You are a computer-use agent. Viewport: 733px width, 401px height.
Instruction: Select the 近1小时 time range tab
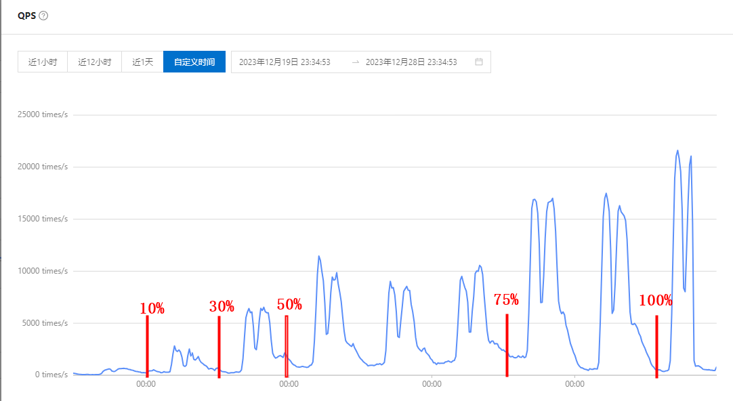(43, 62)
